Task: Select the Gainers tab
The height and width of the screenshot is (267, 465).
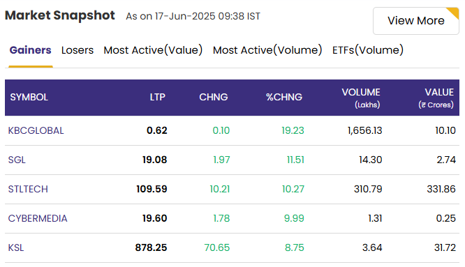Action: pyautogui.click(x=30, y=50)
